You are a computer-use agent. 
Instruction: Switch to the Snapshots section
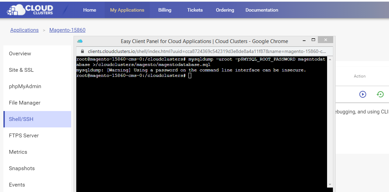(22, 168)
